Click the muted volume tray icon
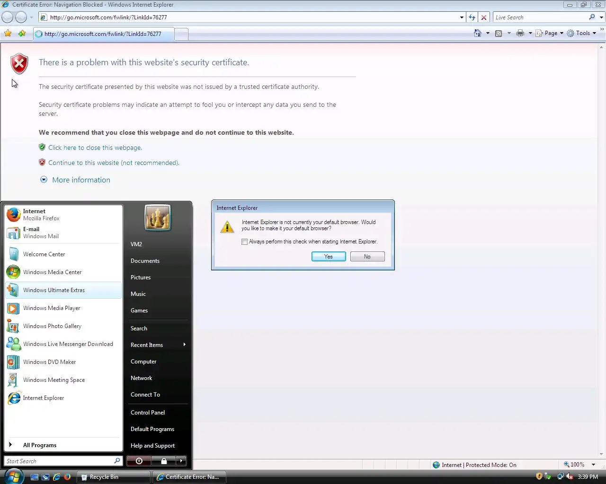 tap(570, 476)
